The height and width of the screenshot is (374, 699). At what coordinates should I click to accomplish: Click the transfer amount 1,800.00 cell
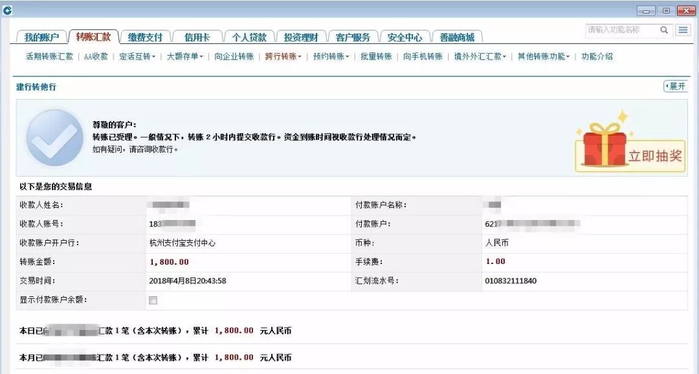[169, 262]
